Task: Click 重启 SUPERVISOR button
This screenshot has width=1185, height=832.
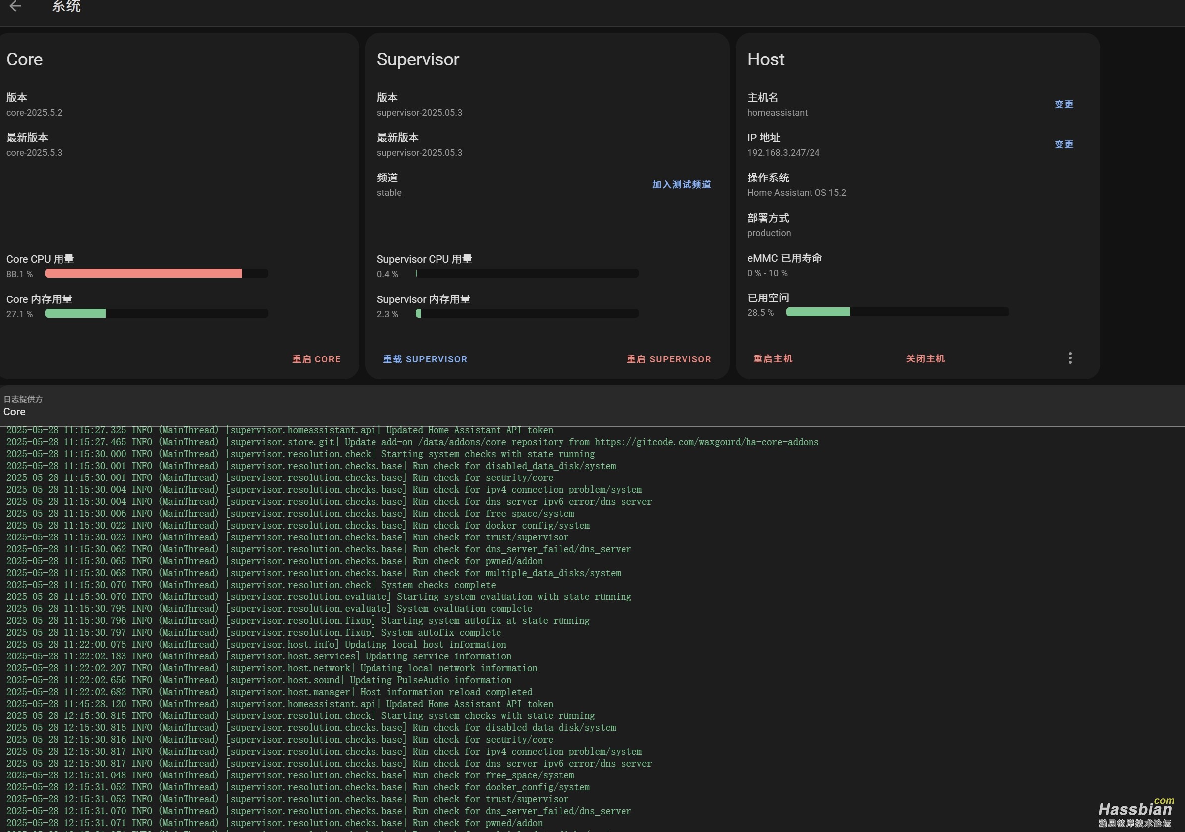Action: pyautogui.click(x=669, y=359)
